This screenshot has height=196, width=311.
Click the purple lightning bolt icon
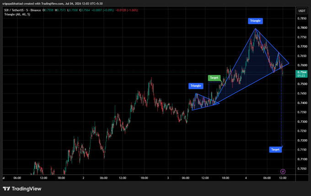tap(283, 171)
